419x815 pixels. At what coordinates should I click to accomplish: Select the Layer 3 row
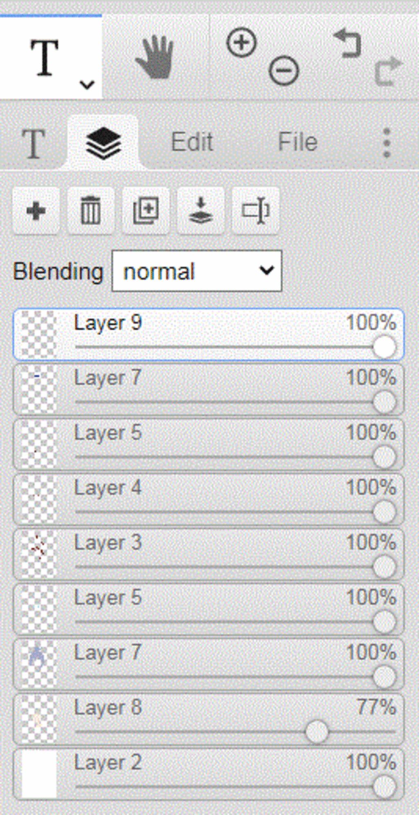(x=209, y=555)
